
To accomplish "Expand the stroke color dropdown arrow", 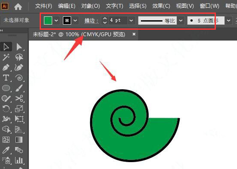I will point(75,20).
